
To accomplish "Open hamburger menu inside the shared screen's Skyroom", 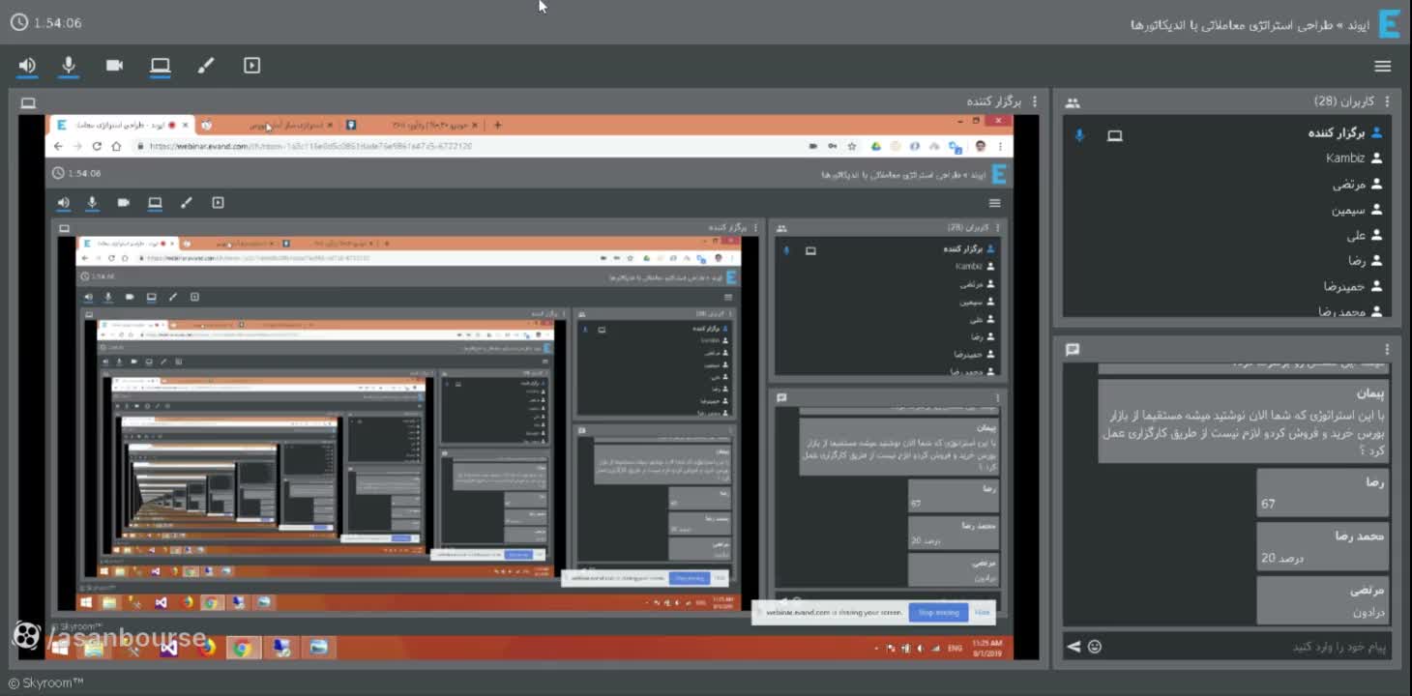I will tap(994, 203).
